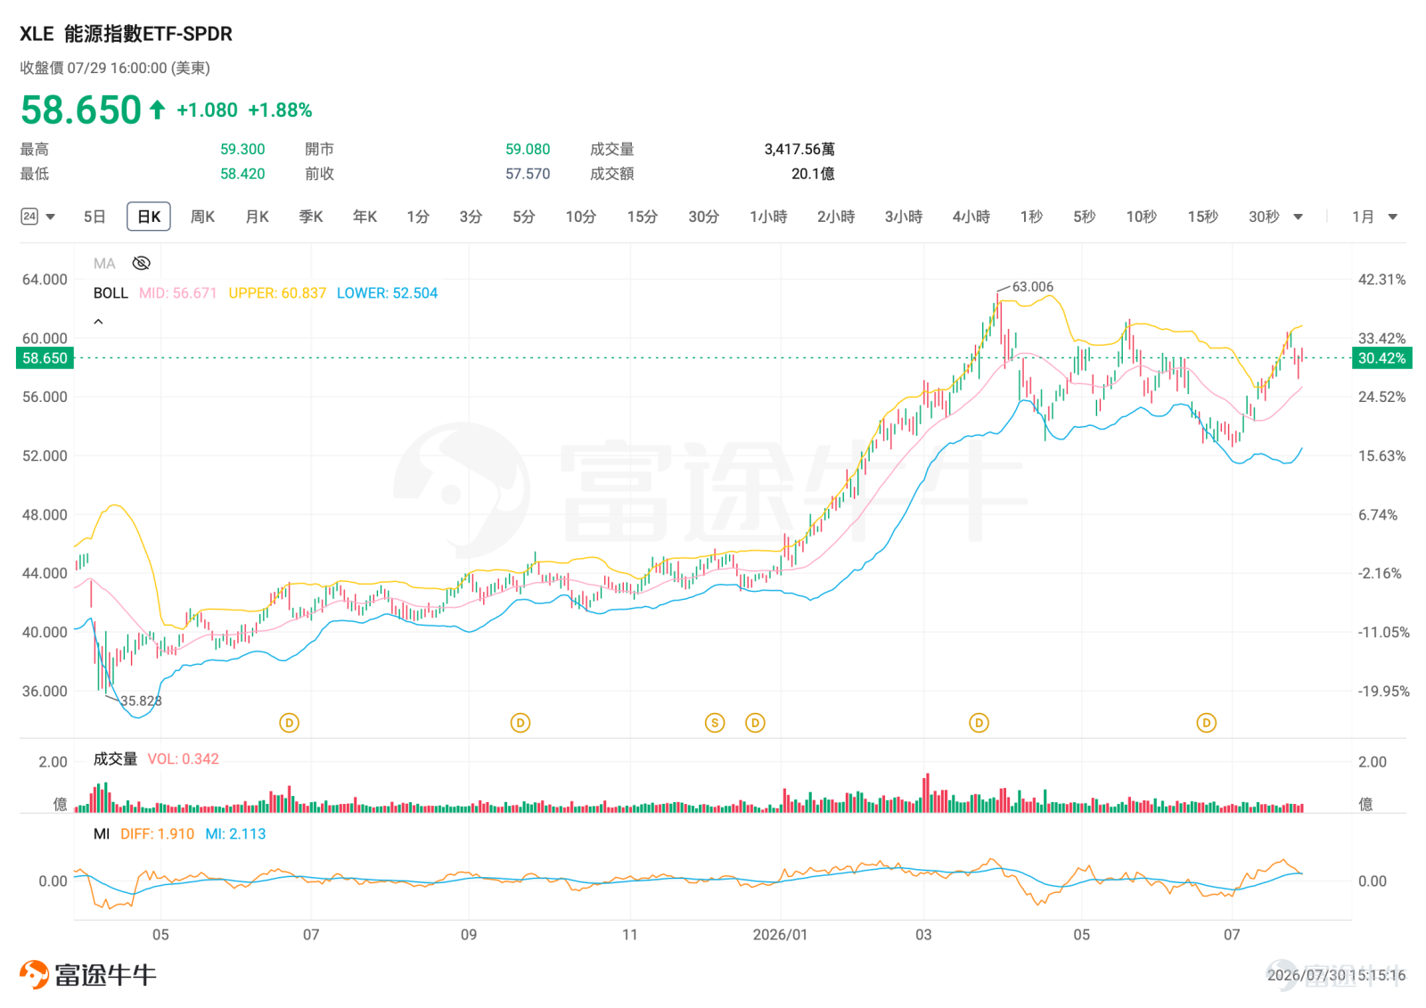Click the 前收 value 57.570

528,174
